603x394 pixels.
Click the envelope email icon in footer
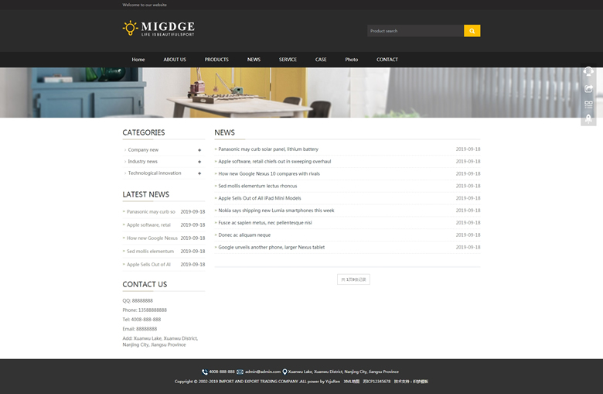click(240, 372)
